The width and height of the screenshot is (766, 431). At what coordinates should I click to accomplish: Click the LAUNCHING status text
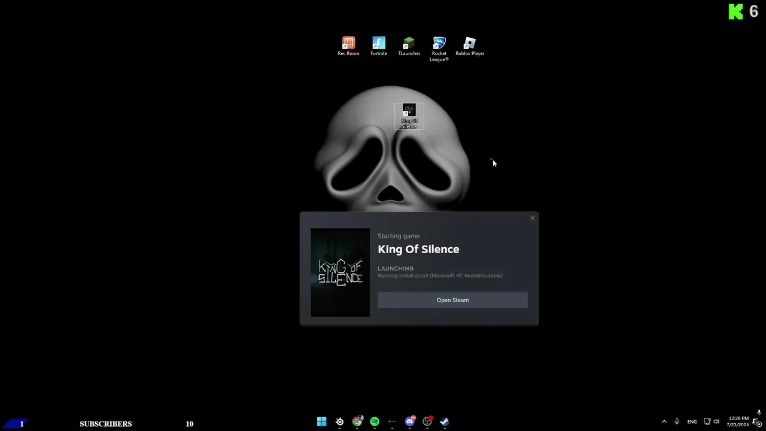pos(396,268)
